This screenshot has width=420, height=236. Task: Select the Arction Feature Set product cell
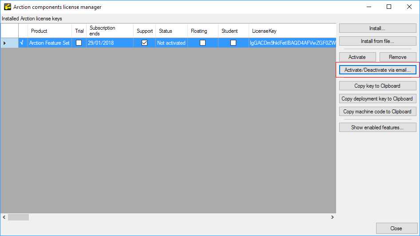50,43
